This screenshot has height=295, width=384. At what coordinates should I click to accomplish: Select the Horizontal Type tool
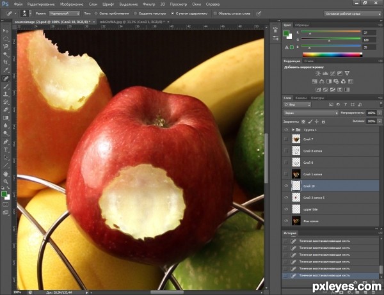click(6, 150)
